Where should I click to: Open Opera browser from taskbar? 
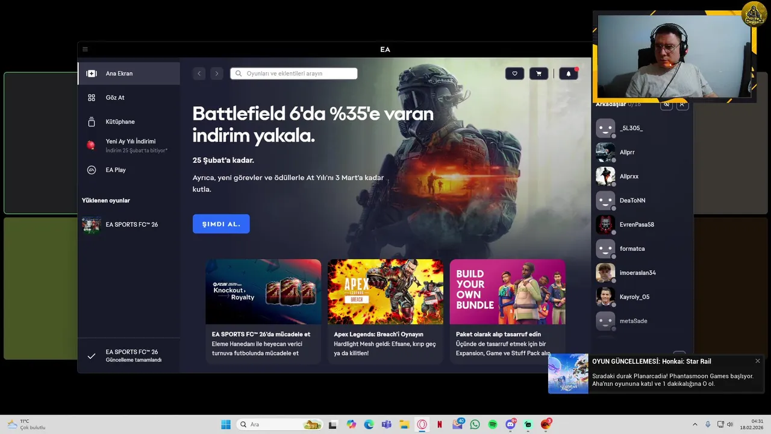(422, 424)
